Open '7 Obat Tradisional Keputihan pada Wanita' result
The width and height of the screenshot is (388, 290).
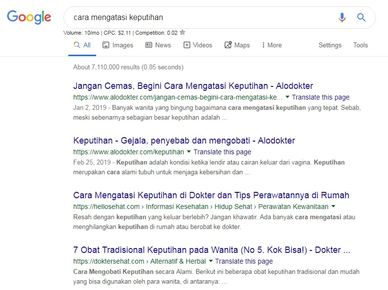click(211, 250)
